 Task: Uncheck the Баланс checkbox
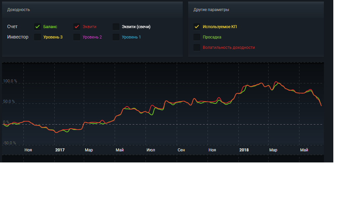(38, 27)
